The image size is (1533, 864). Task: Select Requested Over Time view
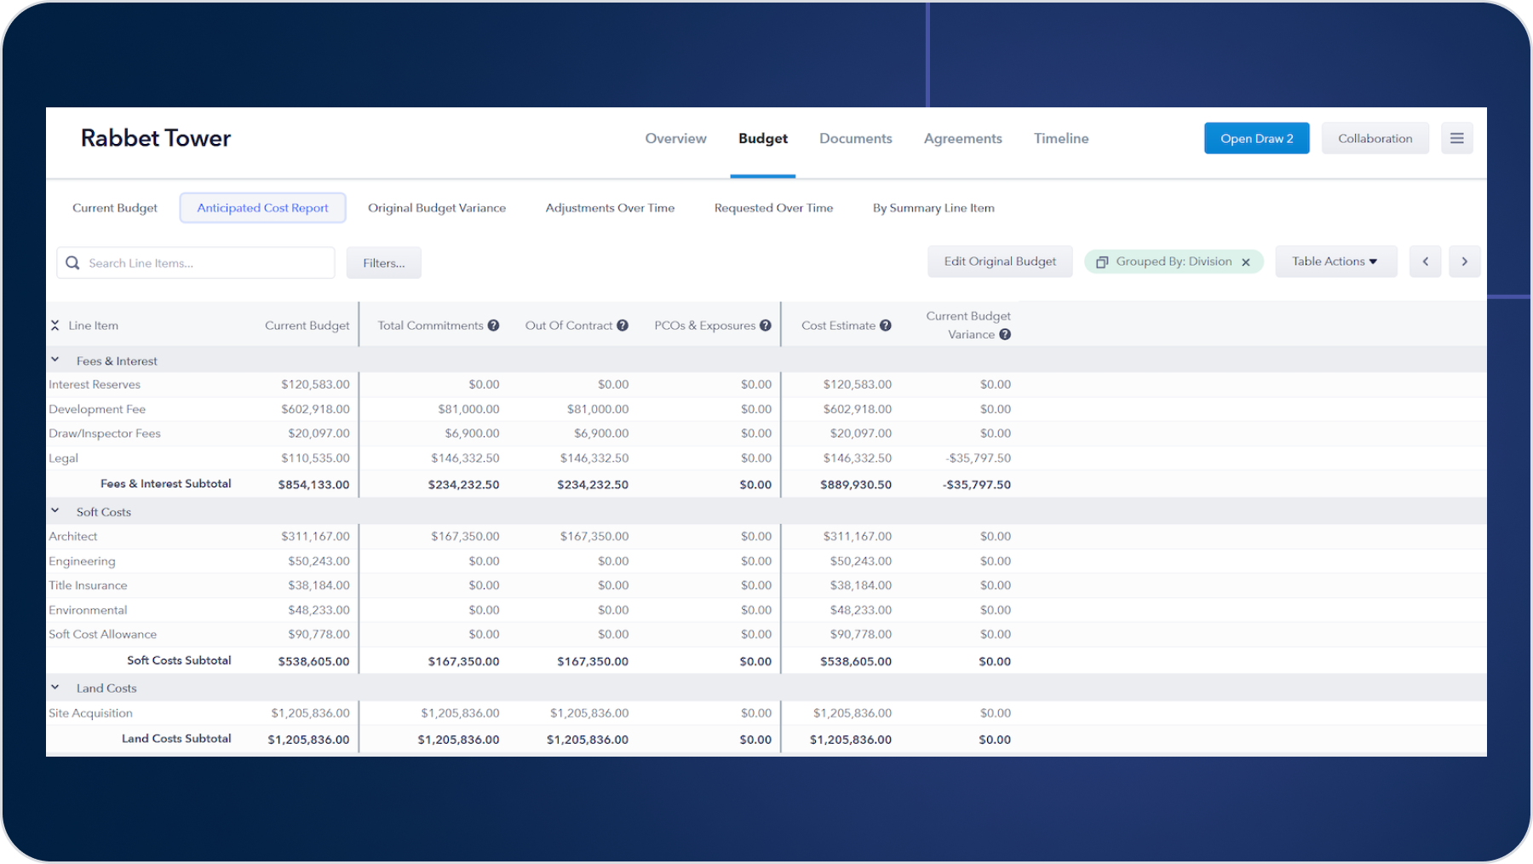pos(773,208)
